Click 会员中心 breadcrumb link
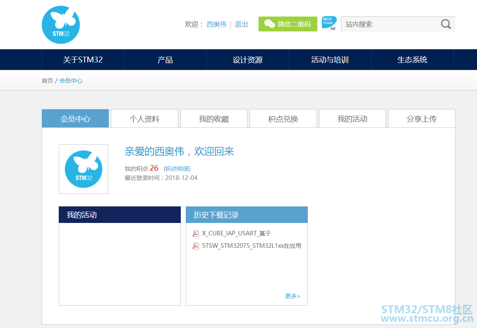Viewport: 477px width, 328px height. pyautogui.click(x=71, y=81)
